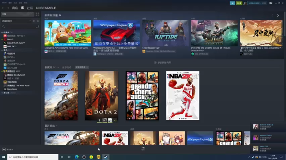This screenshot has height=160, width=286.
Task: Open the sort order dropdown on shelf
Action: tap(82, 67)
